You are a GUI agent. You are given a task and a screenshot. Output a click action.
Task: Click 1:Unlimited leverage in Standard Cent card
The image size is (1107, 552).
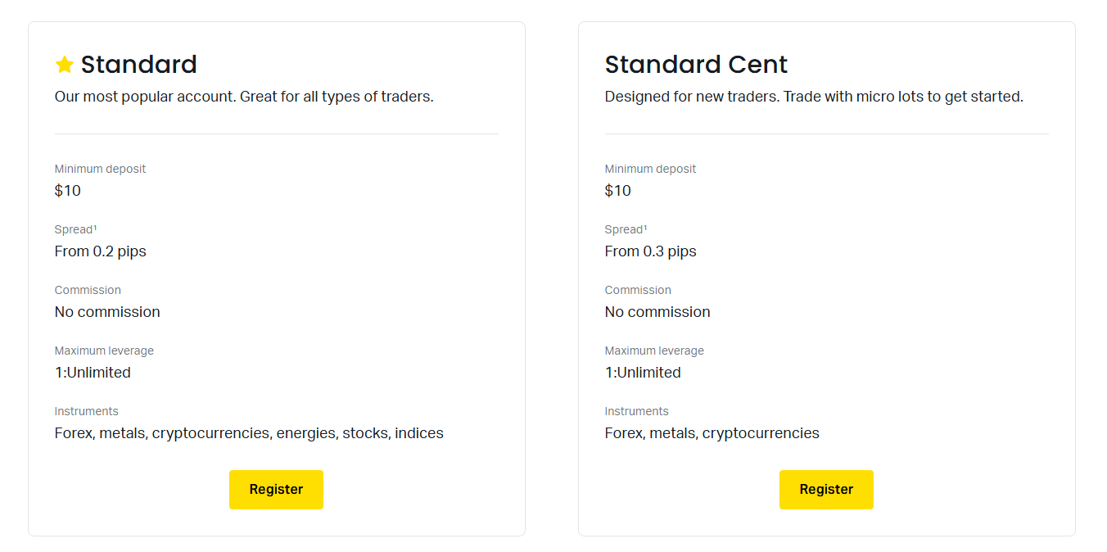pyautogui.click(x=643, y=373)
